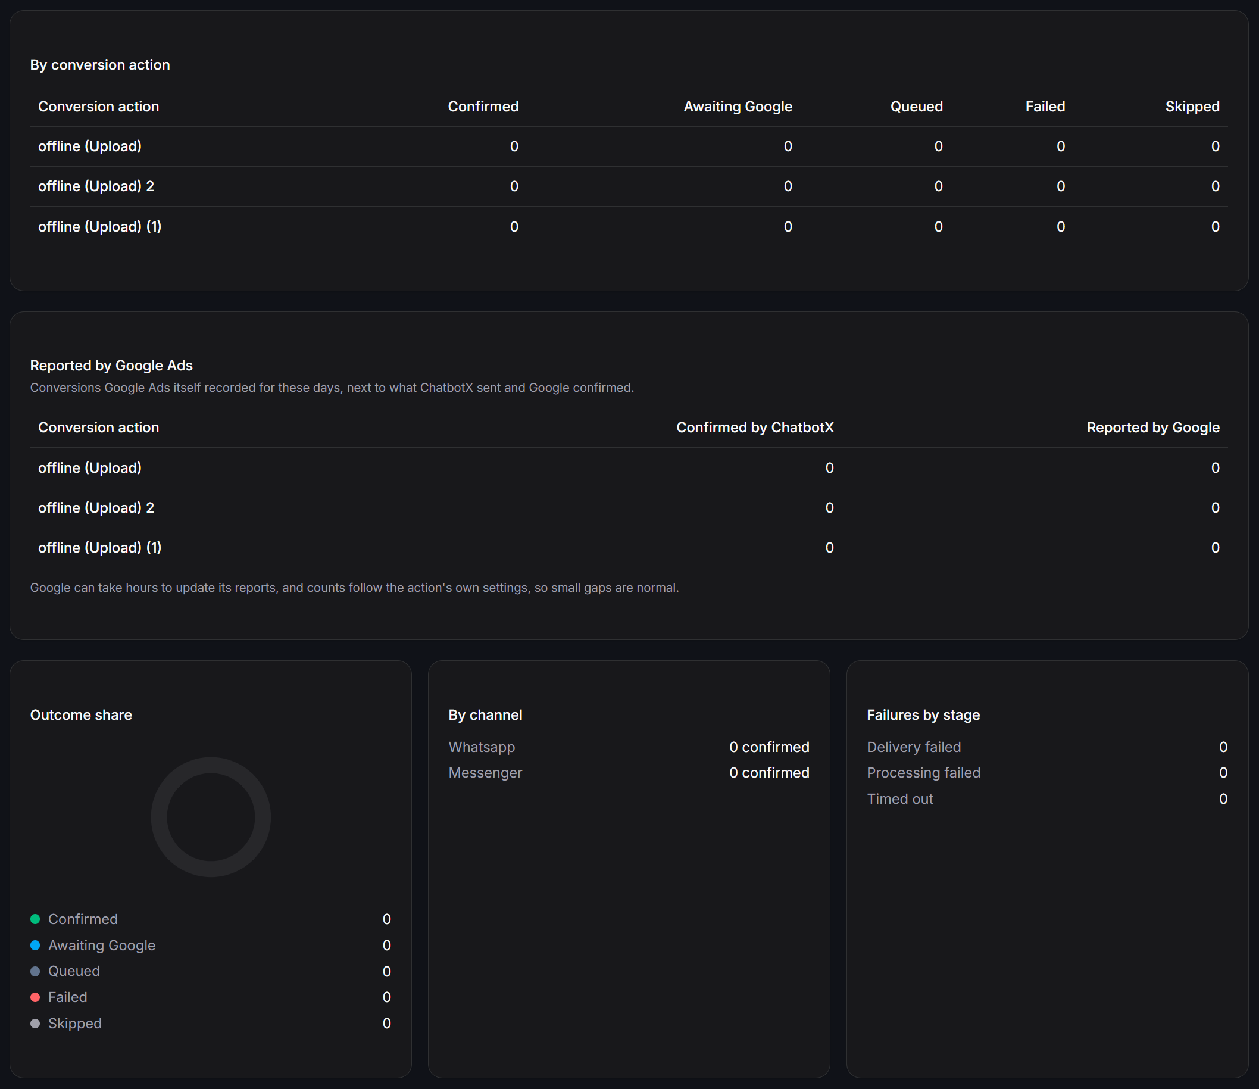Click the 'Confirmed' column header in first table
The image size is (1259, 1089).
483,107
